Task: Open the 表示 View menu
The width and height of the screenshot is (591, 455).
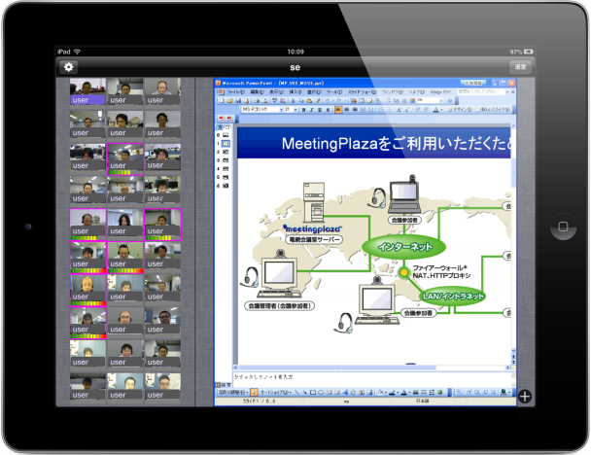Action: 277,92
